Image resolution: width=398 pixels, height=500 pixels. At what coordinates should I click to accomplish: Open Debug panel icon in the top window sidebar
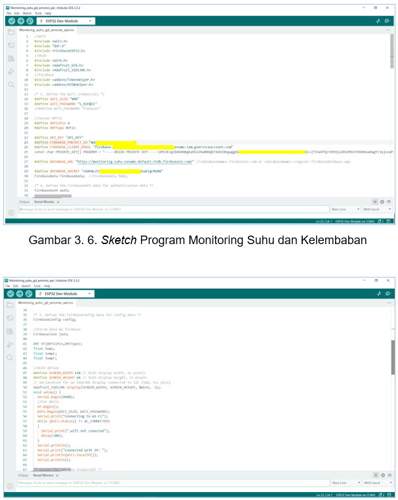[11, 72]
